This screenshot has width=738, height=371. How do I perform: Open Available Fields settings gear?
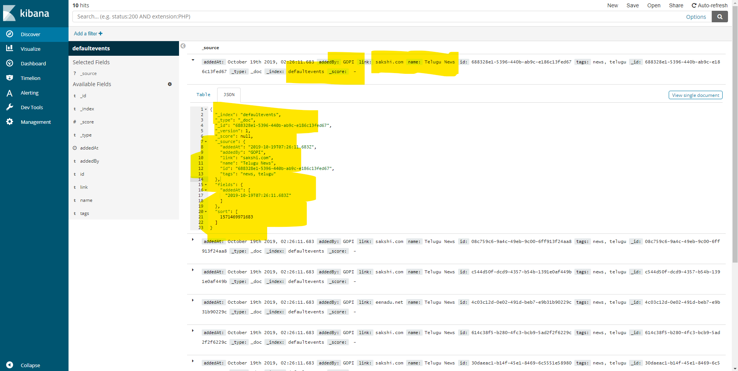click(x=170, y=84)
